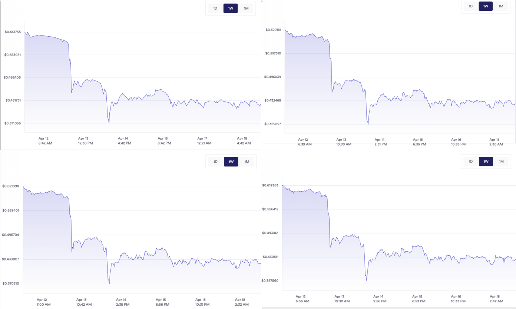This screenshot has width=516, height=309.
Task: Set the $0.619363 chart to 1W
Action: 486,161
